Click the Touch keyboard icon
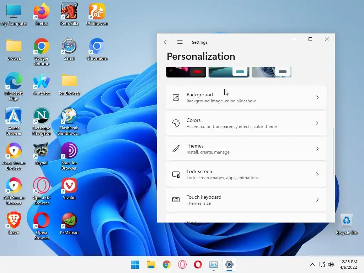 pyautogui.click(x=176, y=200)
